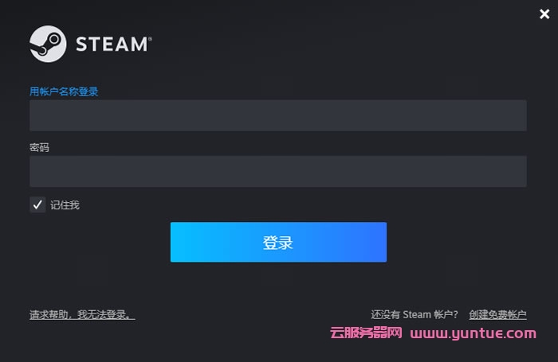Open the 请求帮助，我无法登录 help link

pyautogui.click(x=82, y=315)
